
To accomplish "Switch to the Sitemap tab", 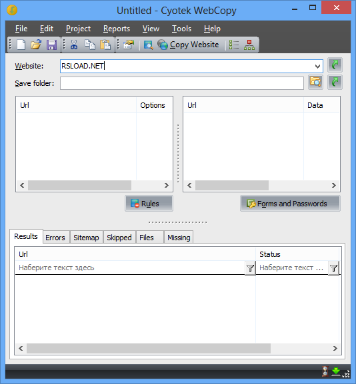I will point(87,238).
